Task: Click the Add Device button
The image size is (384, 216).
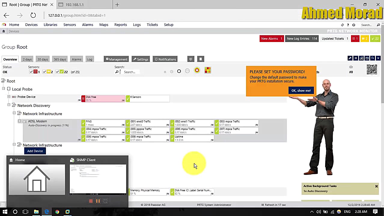Action: coord(35,151)
